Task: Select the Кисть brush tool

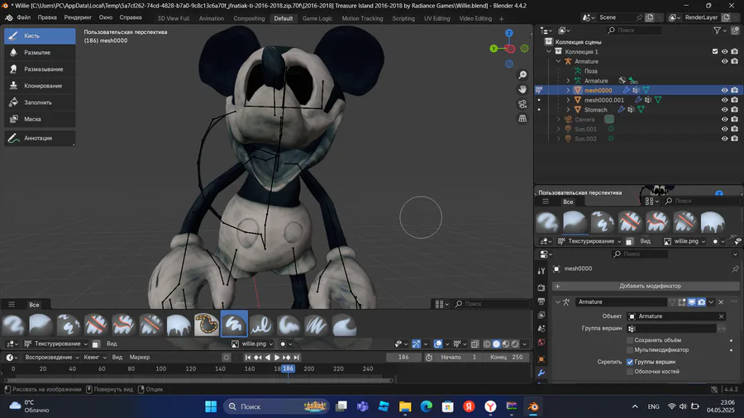Action: [40, 36]
